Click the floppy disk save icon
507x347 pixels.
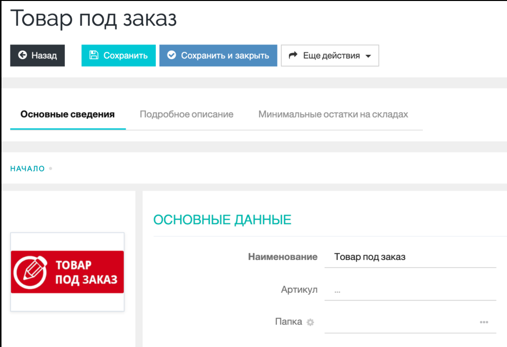(93, 55)
